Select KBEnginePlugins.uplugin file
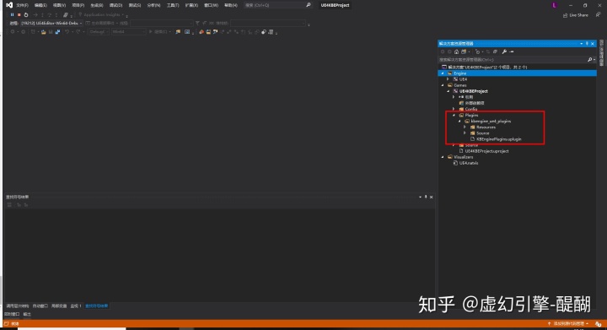 [498, 139]
